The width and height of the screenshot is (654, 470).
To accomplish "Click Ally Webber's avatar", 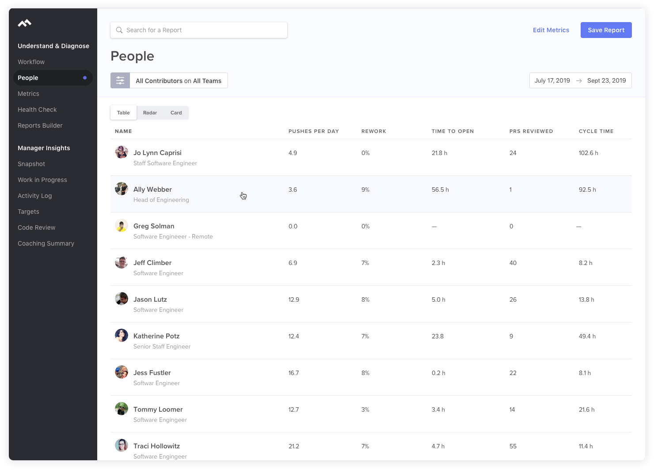I will click(122, 189).
